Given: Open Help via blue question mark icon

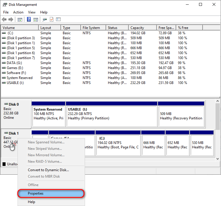Looking at the screenshot, I should (x=29, y=20).
